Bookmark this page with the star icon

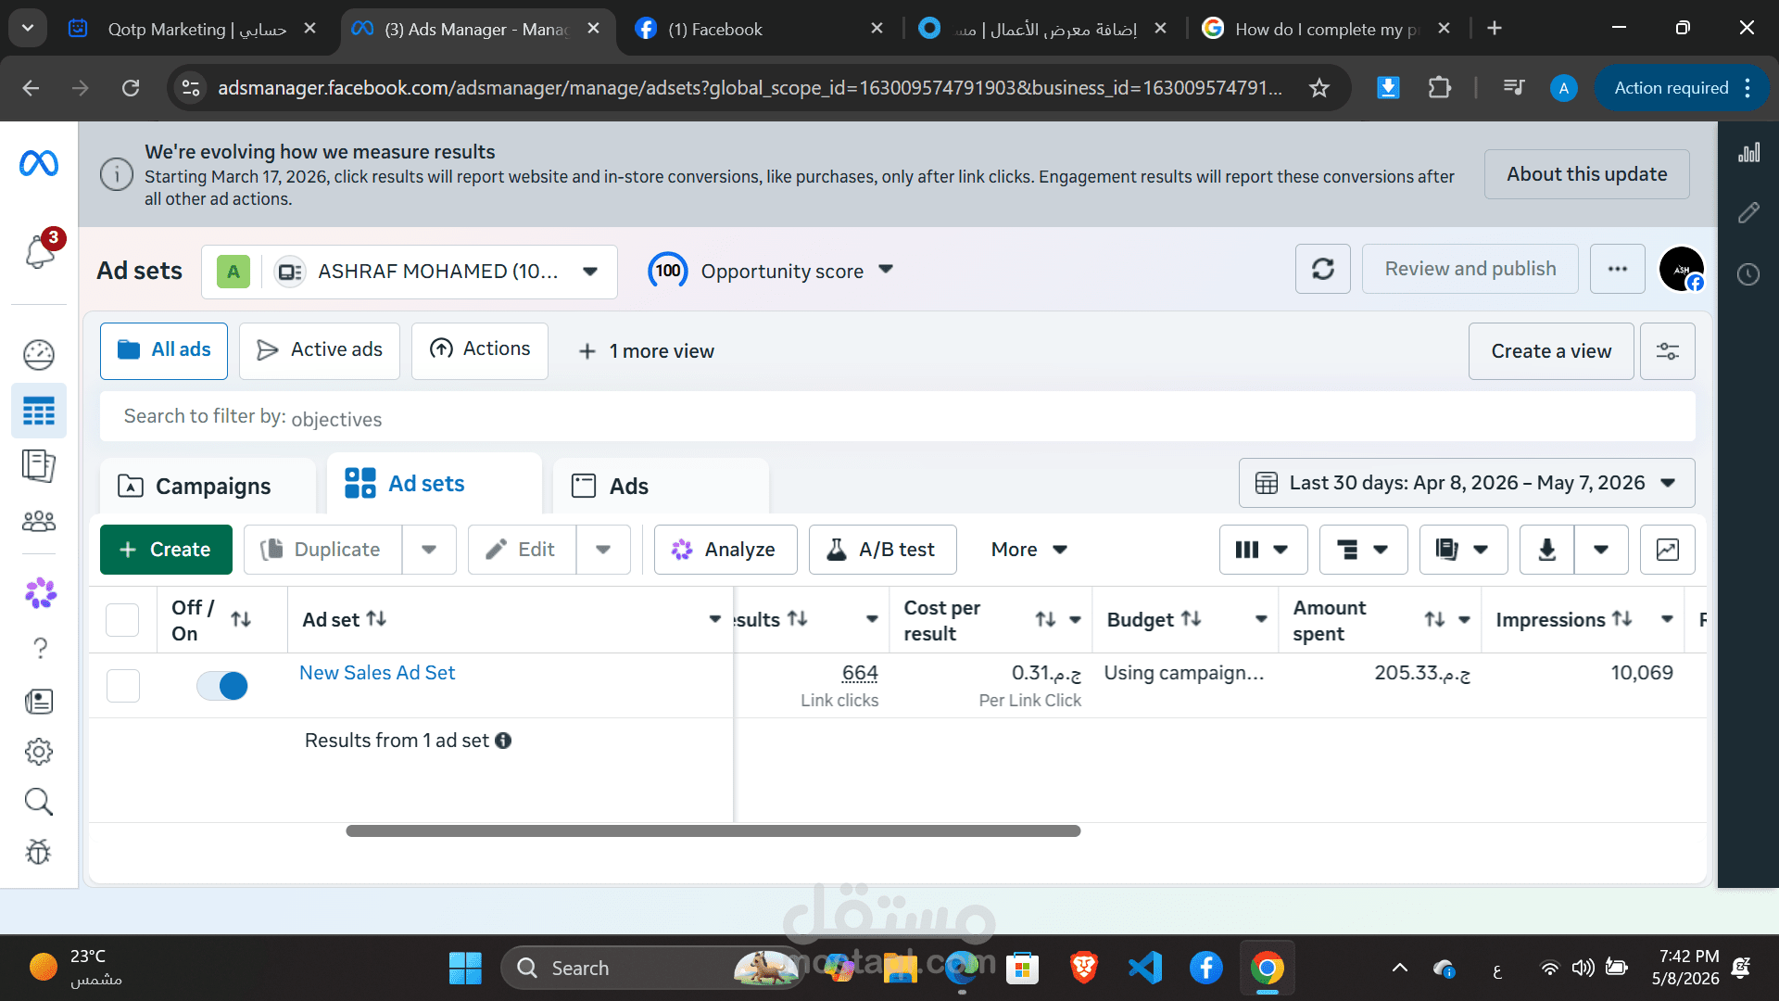coord(1319,88)
